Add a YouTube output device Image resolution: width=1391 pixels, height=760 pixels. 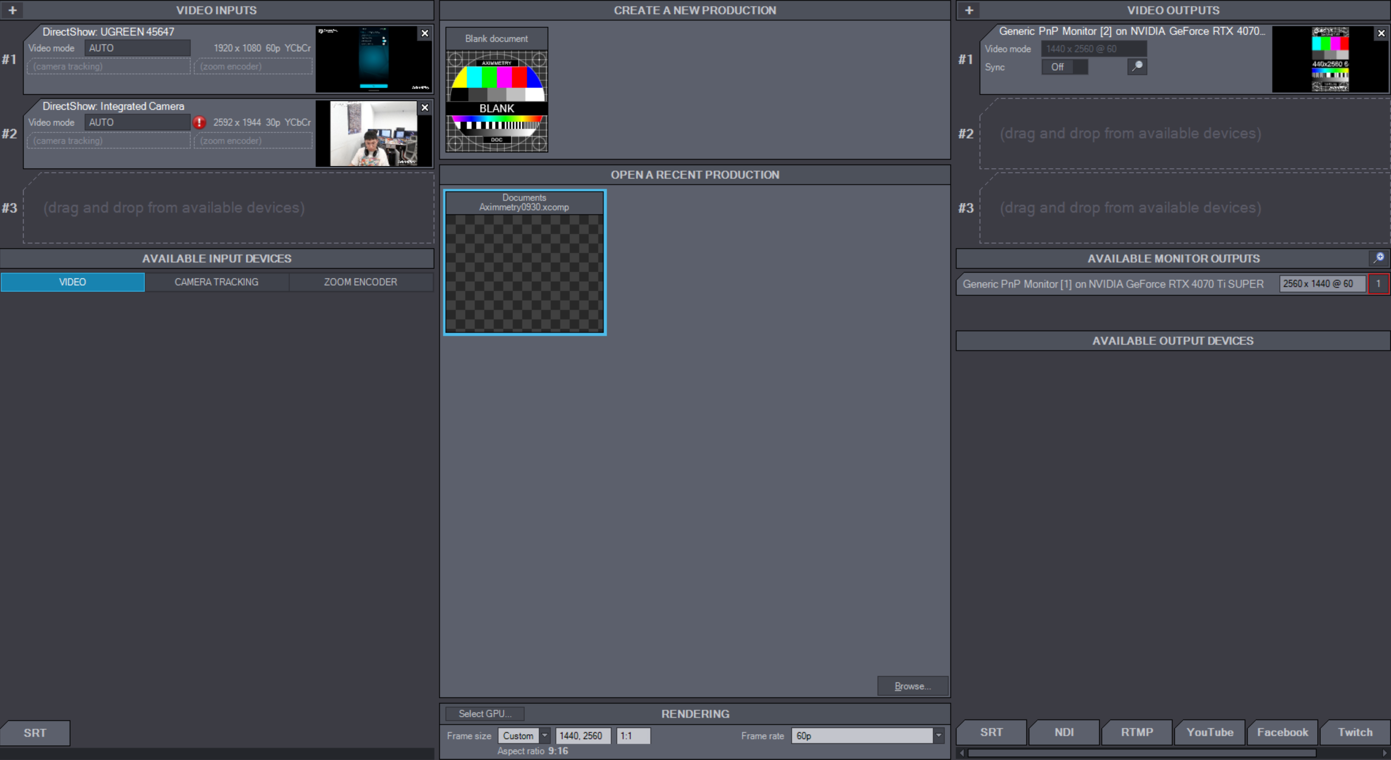click(1210, 732)
